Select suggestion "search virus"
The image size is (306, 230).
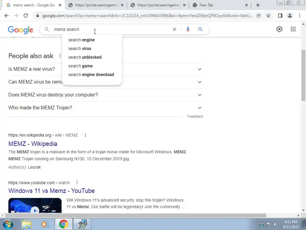(92, 49)
